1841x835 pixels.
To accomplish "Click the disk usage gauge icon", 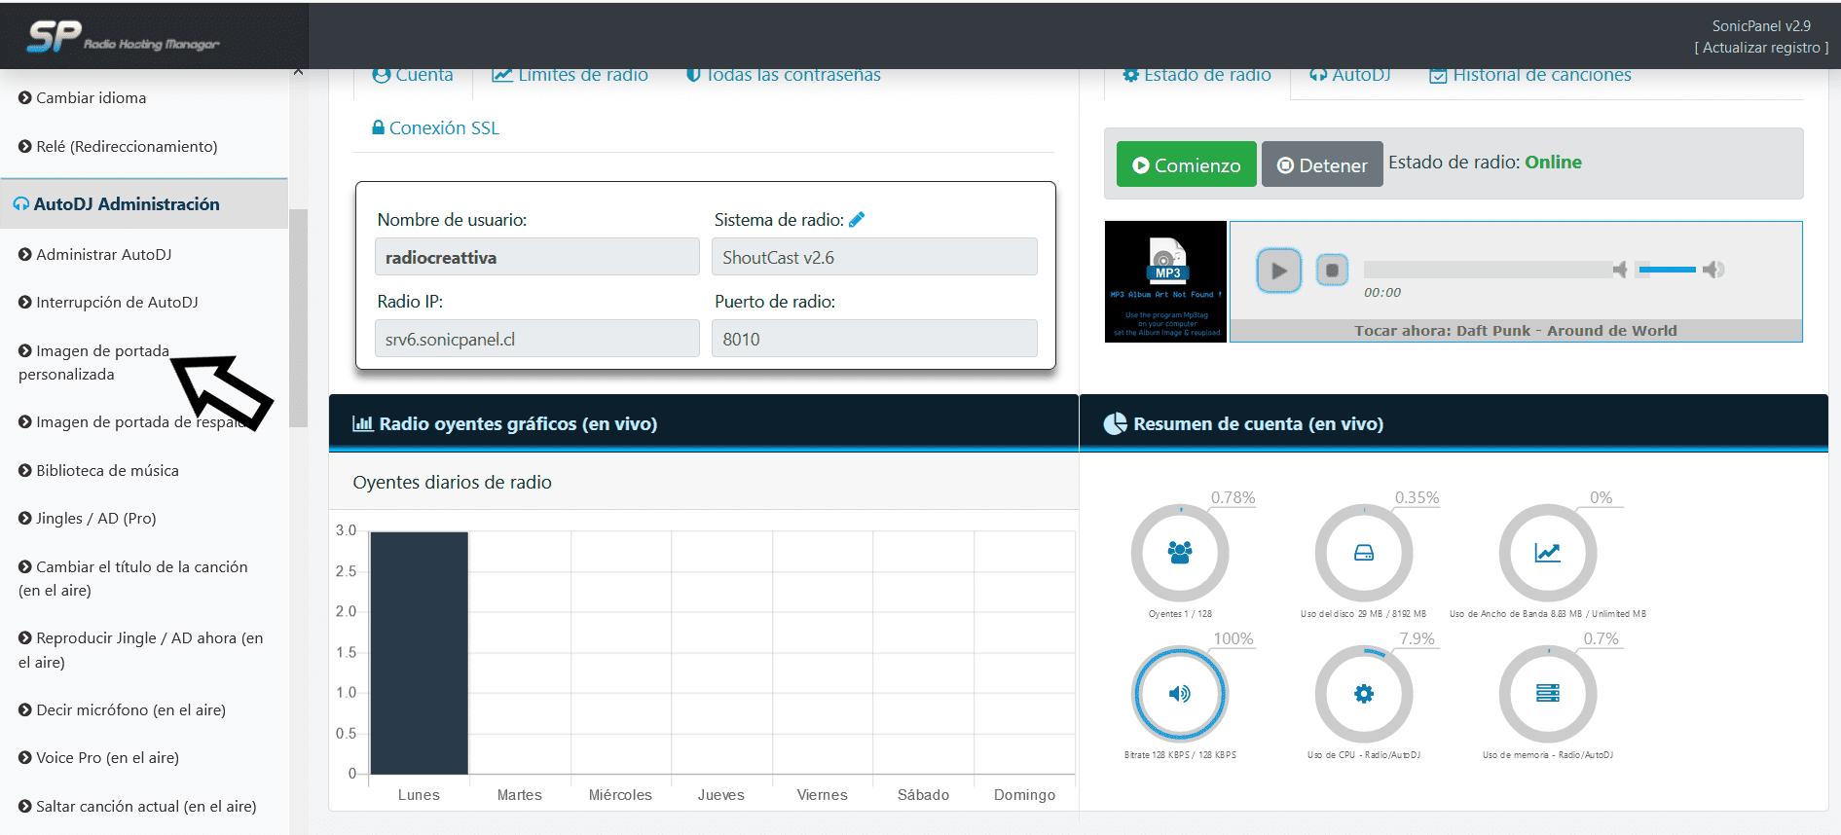I will pyautogui.click(x=1363, y=553).
